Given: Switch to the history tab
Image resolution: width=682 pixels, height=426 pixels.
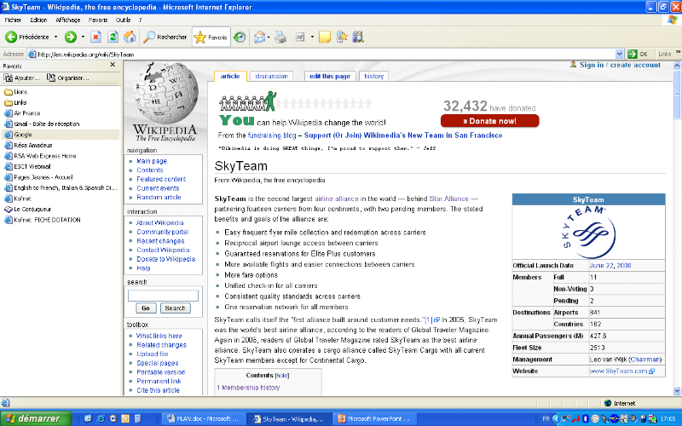Looking at the screenshot, I should point(373,76).
